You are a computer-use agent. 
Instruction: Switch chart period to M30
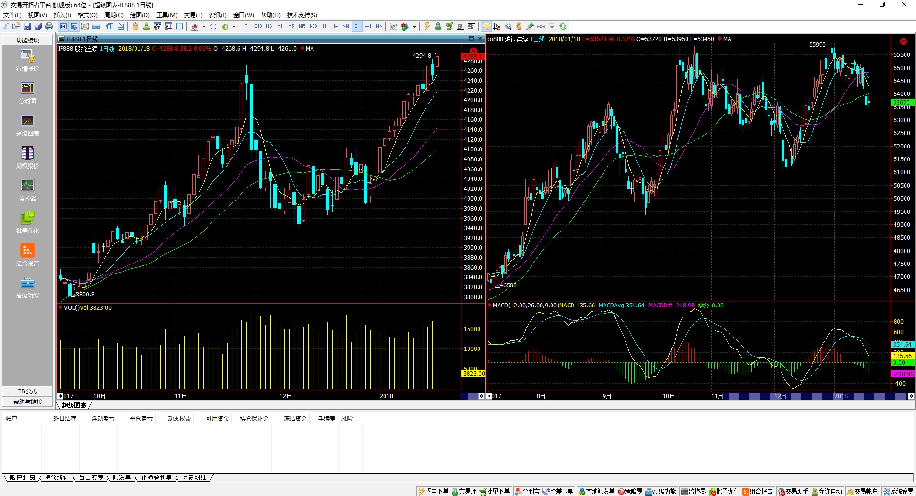[x=313, y=26]
